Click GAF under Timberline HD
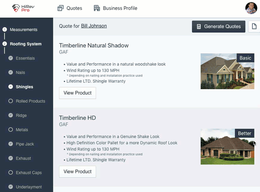The width and height of the screenshot is (260, 192). (64, 124)
